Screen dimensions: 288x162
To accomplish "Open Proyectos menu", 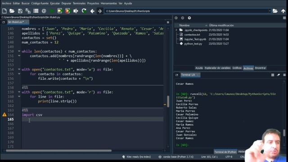I will (93, 3).
